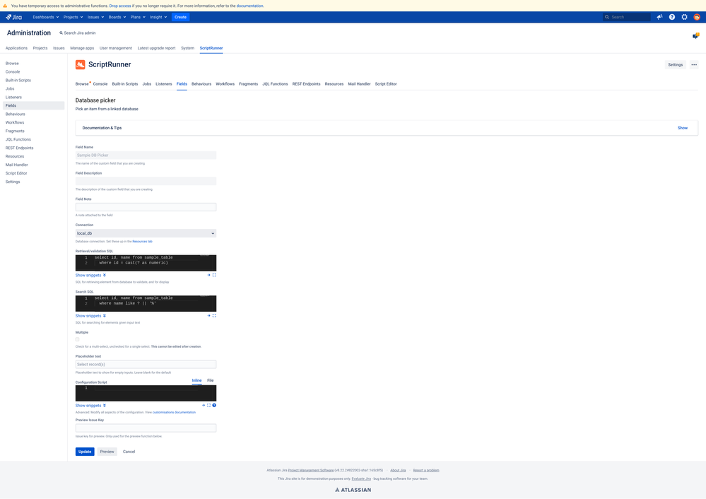
Task: Open the Jira settings gear icon
Action: coord(683,17)
